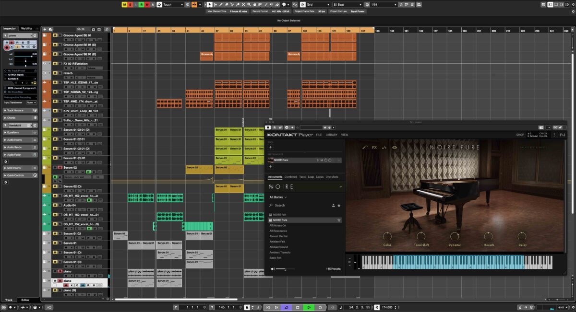This screenshot has width=576, height=312.
Task: Click the Kontakt preview volume slider
Action: [285, 269]
